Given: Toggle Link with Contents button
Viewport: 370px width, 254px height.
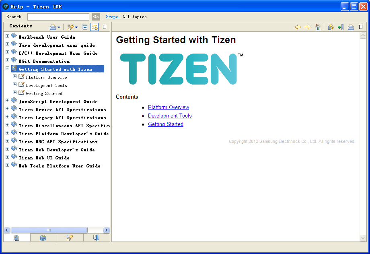Looking at the screenshot, I should (x=95, y=27).
